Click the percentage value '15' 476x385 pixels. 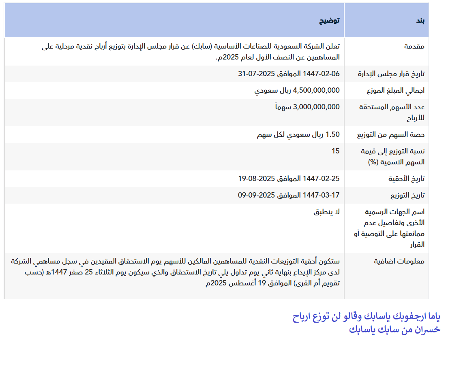click(x=335, y=151)
